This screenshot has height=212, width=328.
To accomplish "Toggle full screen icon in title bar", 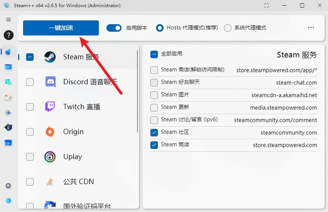I will coord(266,6).
